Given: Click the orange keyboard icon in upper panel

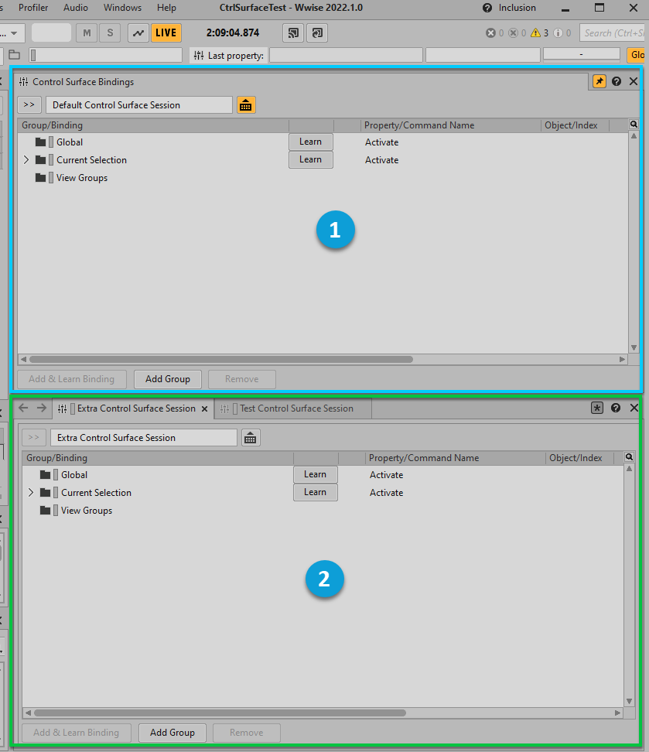Looking at the screenshot, I should (246, 105).
